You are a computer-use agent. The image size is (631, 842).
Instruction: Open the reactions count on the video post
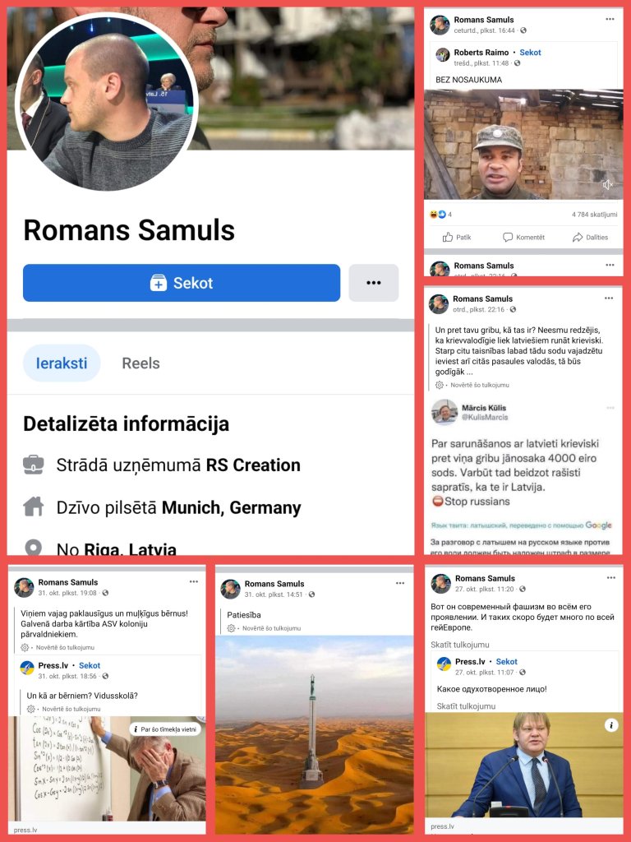(x=441, y=215)
